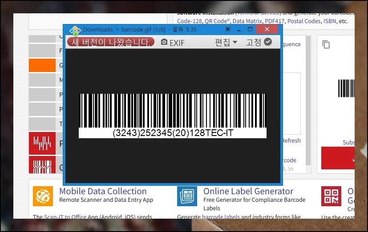
Task: Click the EXIF camera icon
Action: pos(164,42)
